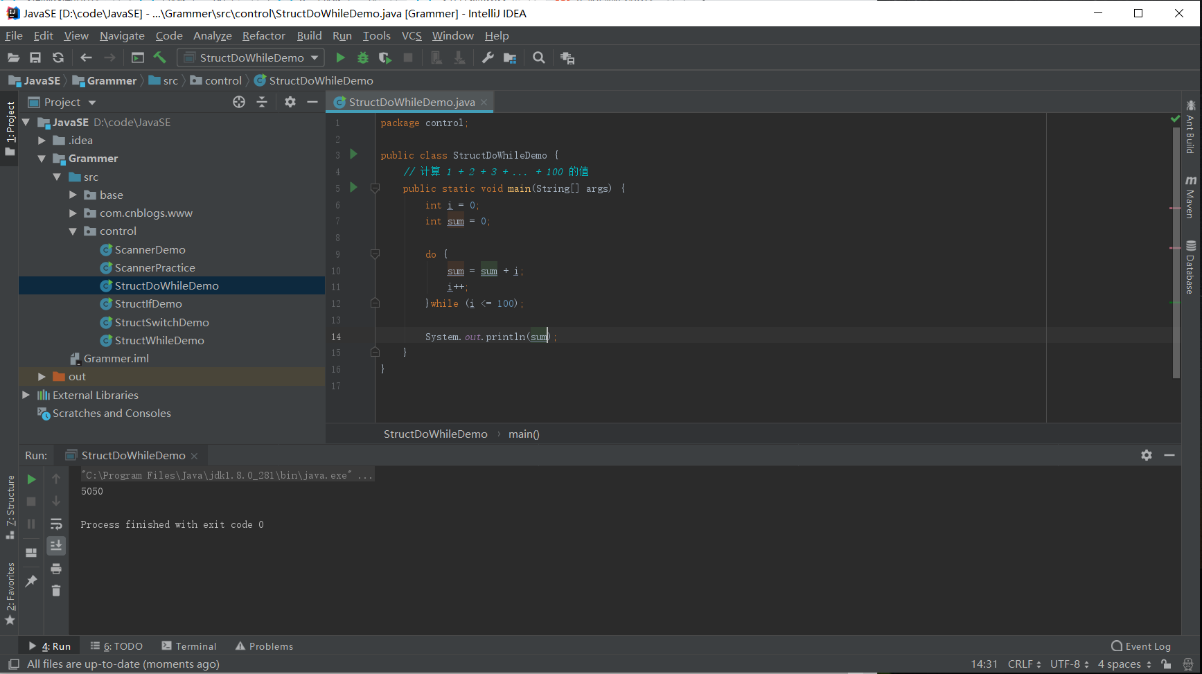Print the console output with the printer icon

pos(56,569)
